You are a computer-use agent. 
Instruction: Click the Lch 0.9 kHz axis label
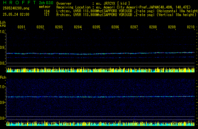[x=3, y=48]
